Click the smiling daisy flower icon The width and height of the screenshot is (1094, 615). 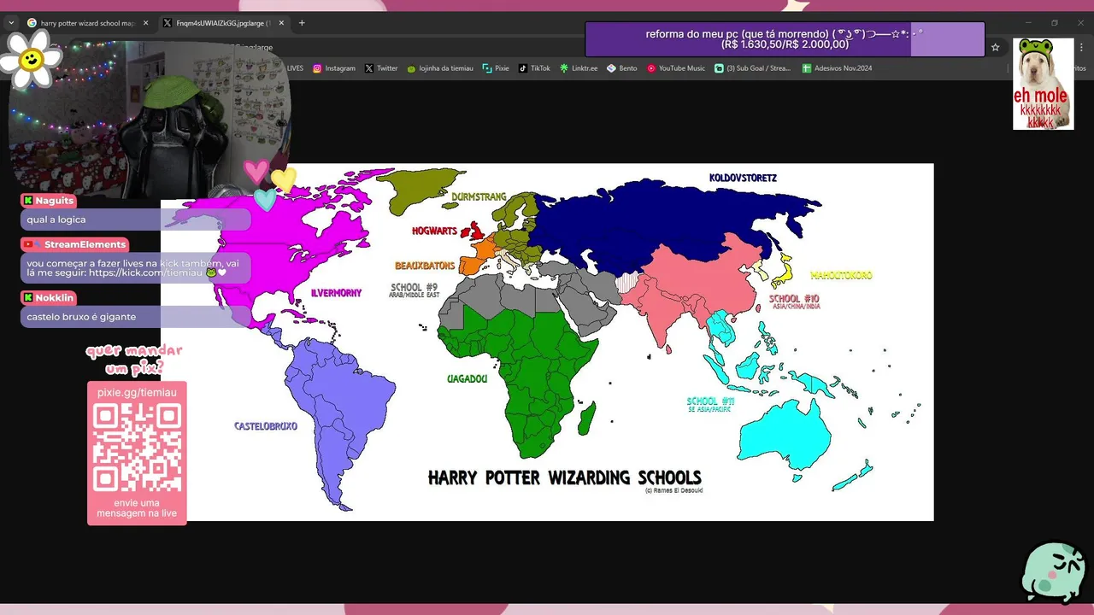[32, 60]
